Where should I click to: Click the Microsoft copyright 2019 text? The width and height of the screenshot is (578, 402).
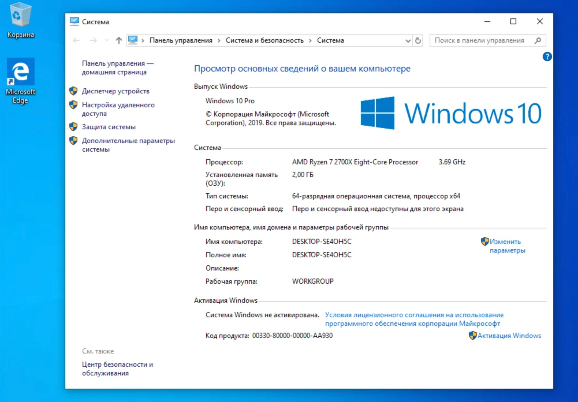[x=271, y=119]
